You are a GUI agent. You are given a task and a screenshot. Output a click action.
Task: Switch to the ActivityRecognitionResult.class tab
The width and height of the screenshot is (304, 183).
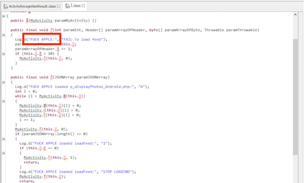pyautogui.click(x=32, y=6)
